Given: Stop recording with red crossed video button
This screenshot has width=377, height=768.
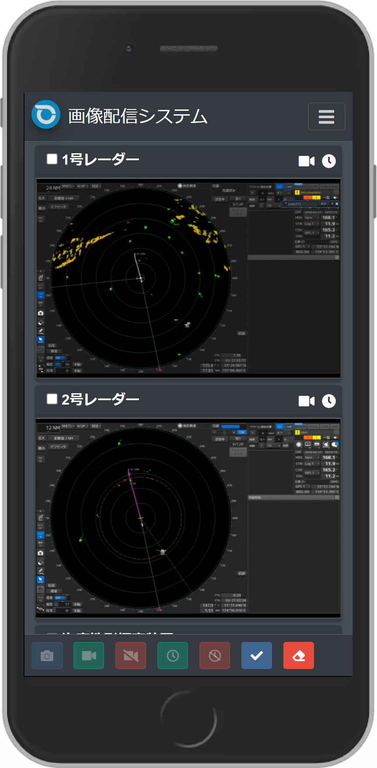Looking at the screenshot, I should 131,655.
